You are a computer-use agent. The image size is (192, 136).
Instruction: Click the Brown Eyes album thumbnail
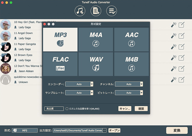(x=6, y=58)
